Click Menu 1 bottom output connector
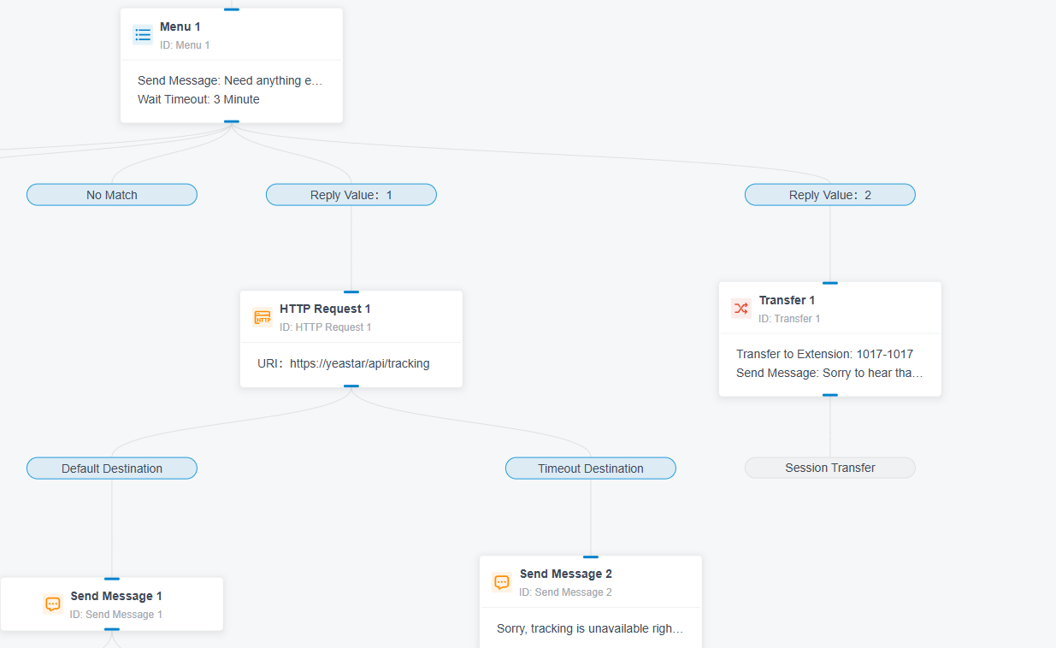 [x=232, y=122]
